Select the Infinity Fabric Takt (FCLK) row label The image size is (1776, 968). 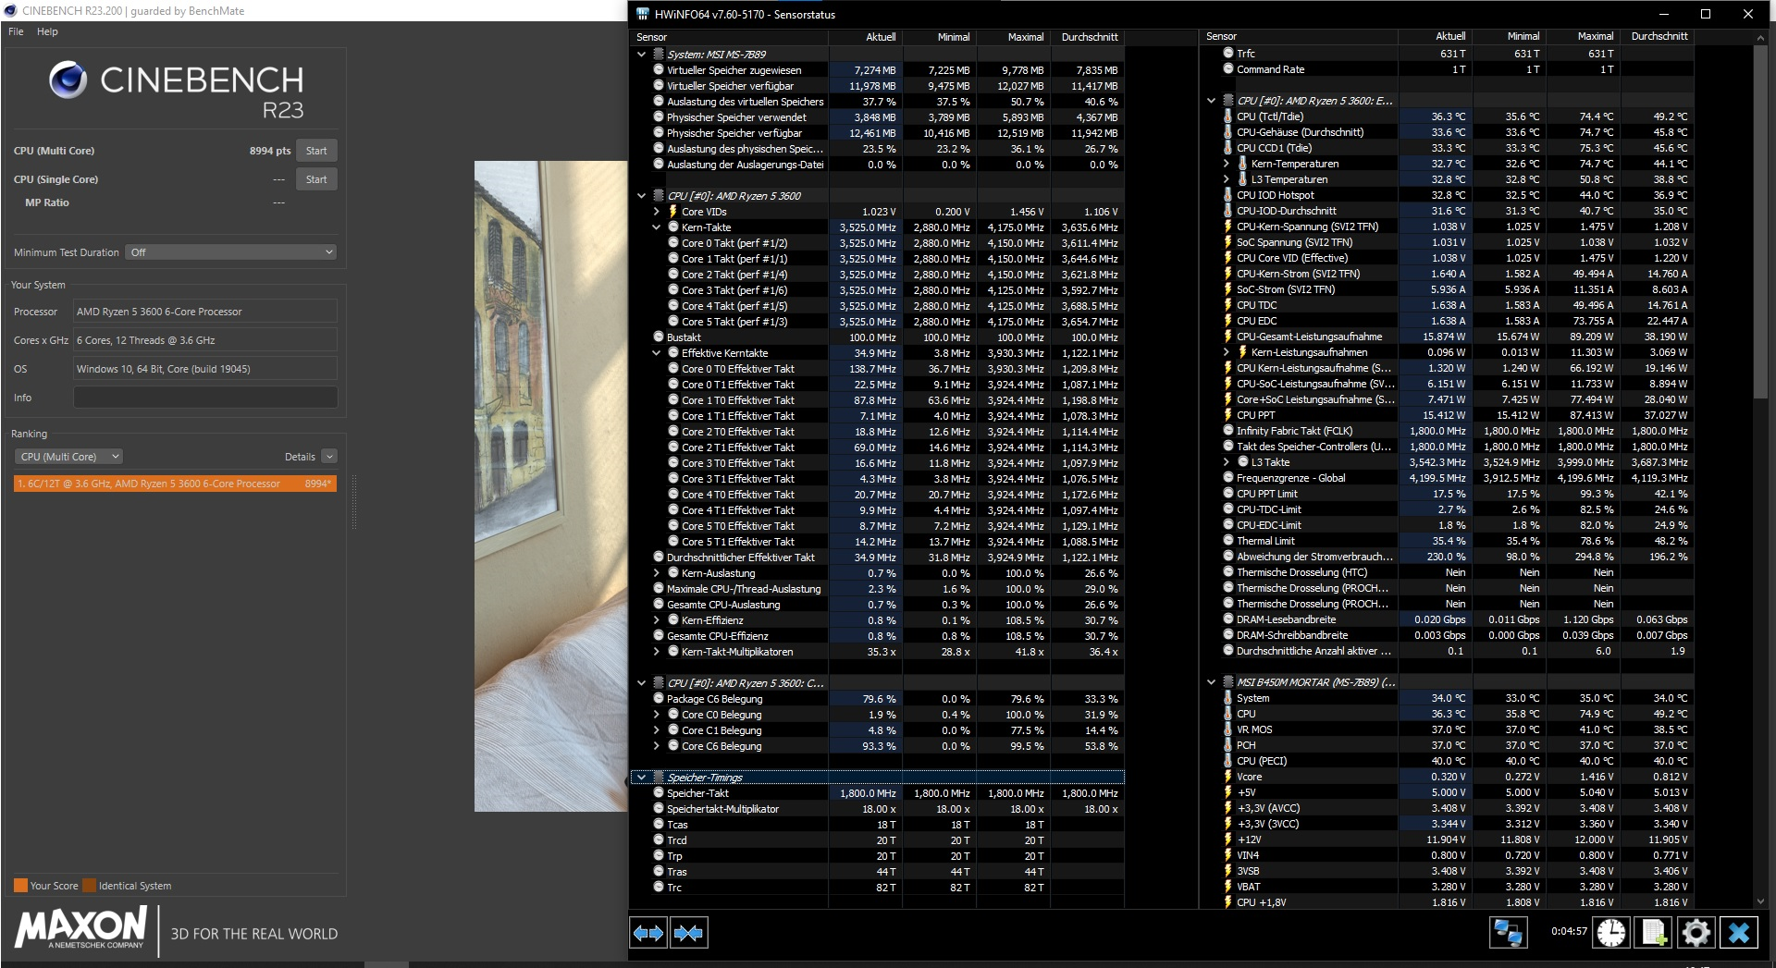click(1294, 431)
